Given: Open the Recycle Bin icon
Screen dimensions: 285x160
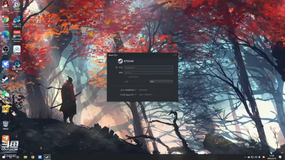Looking at the screenshot, I should (6, 125).
